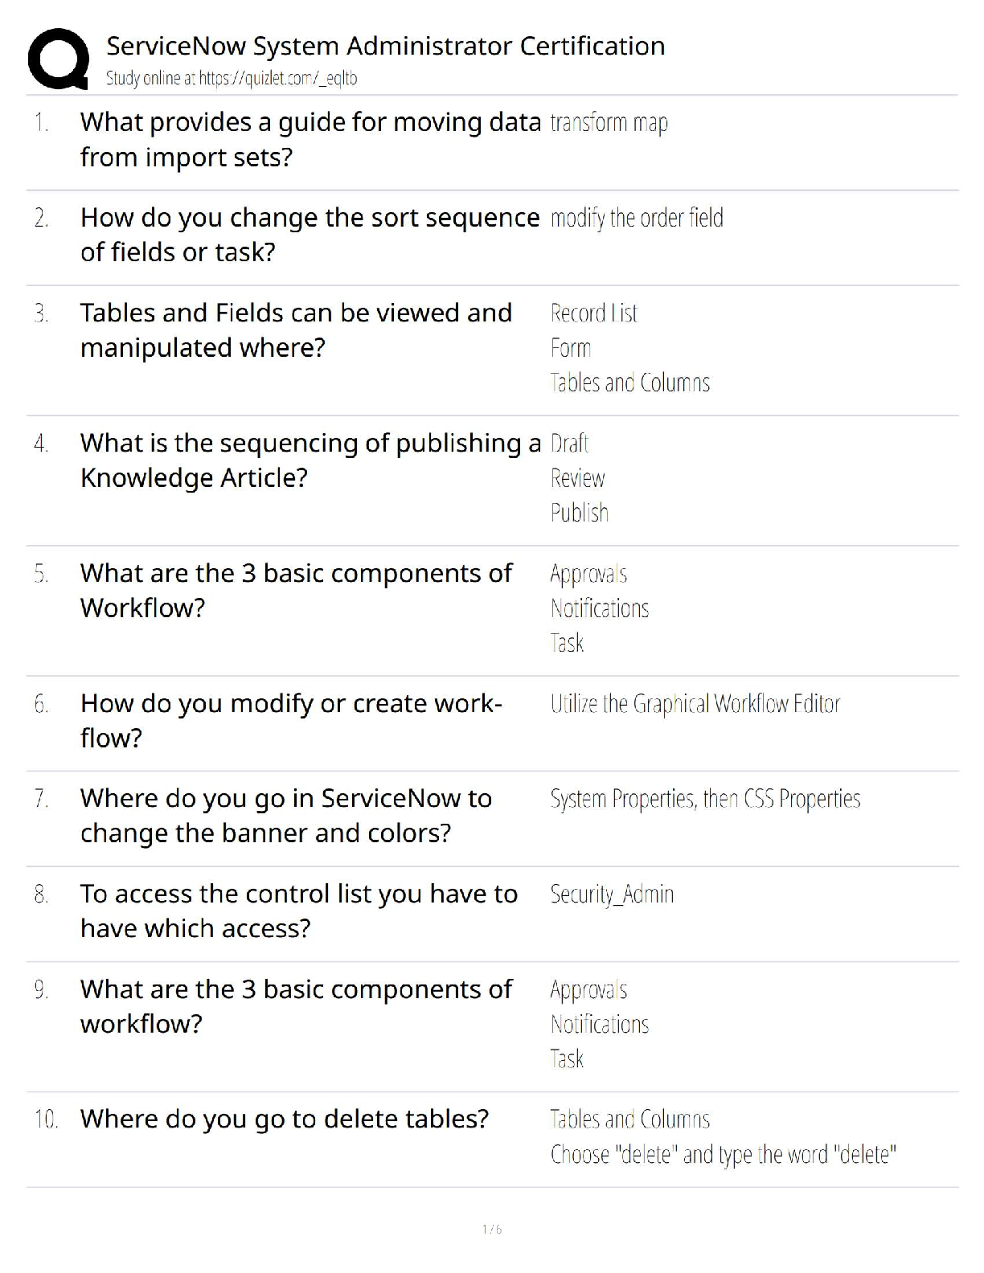
Task: Click the 'Tables and Columns' answer in item 3
Action: tap(630, 383)
